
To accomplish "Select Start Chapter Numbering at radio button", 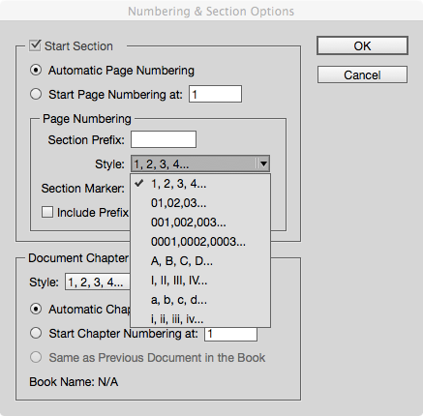I will point(36,333).
